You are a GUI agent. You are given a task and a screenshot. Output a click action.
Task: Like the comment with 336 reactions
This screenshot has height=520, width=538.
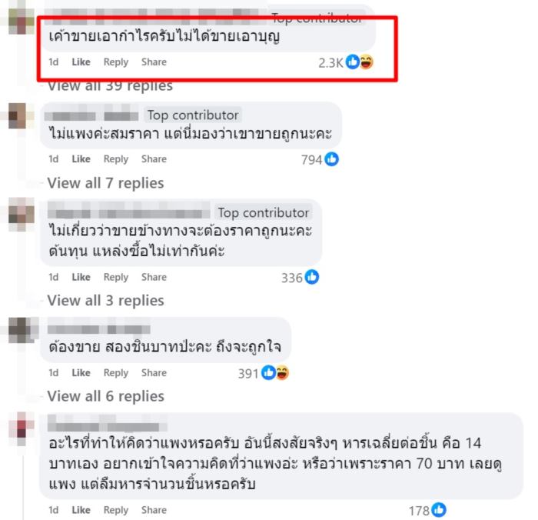81,277
